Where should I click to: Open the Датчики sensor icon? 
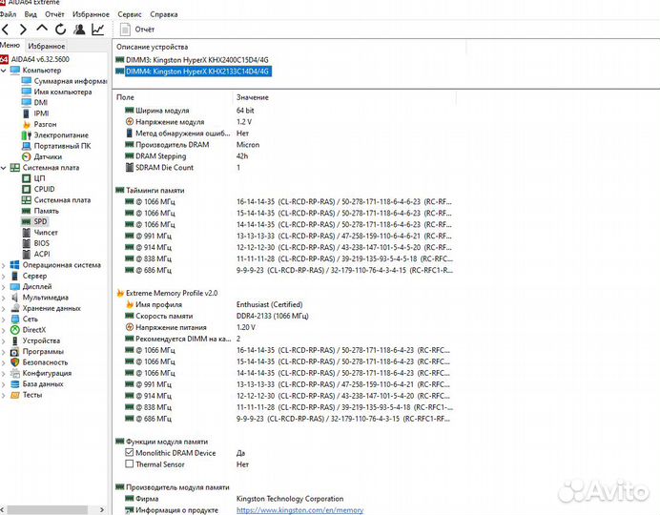point(27,156)
